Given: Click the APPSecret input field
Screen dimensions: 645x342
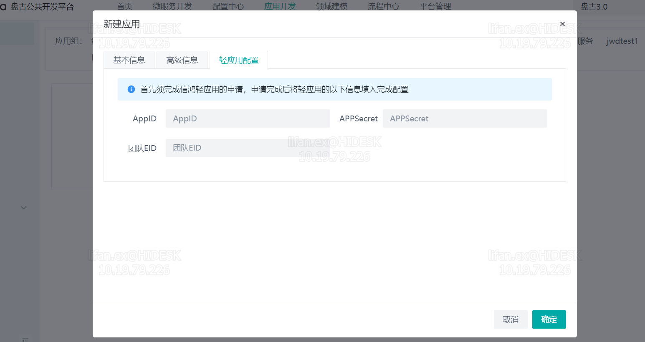Looking at the screenshot, I should click(465, 118).
